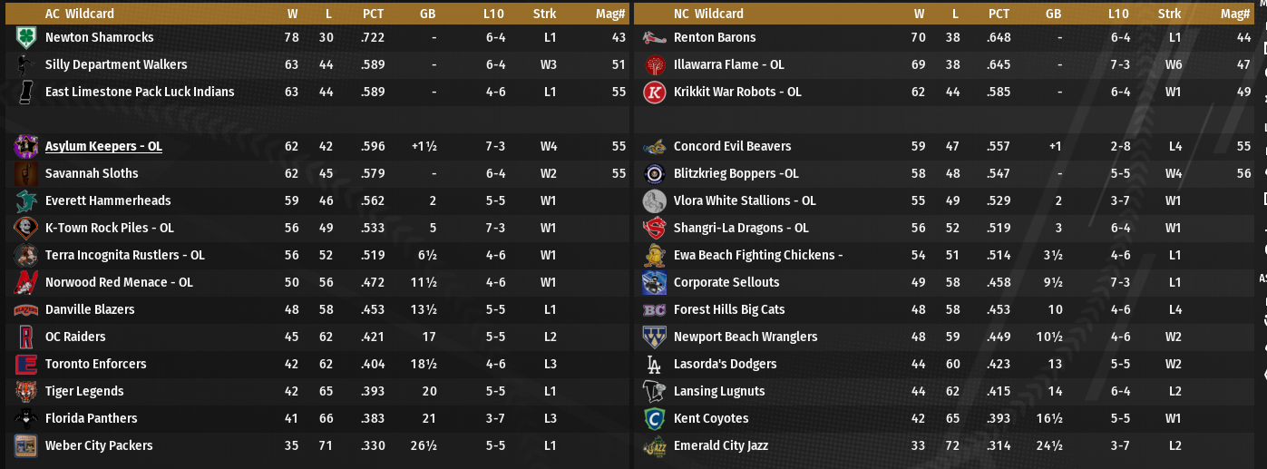Click the Krikkit War Robots red K logo

pyautogui.click(x=654, y=92)
